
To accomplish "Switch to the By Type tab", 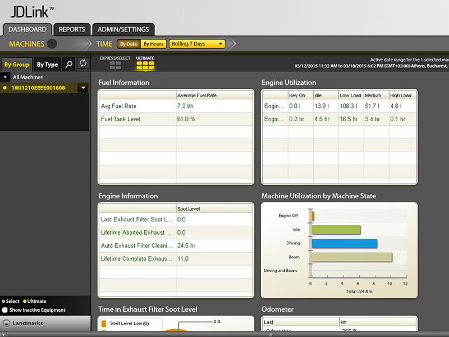I will [x=47, y=65].
